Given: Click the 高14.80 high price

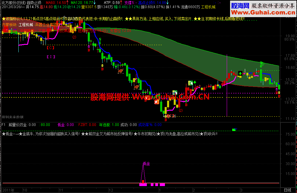Looking at the screenshot, I should (x=46, y=7).
